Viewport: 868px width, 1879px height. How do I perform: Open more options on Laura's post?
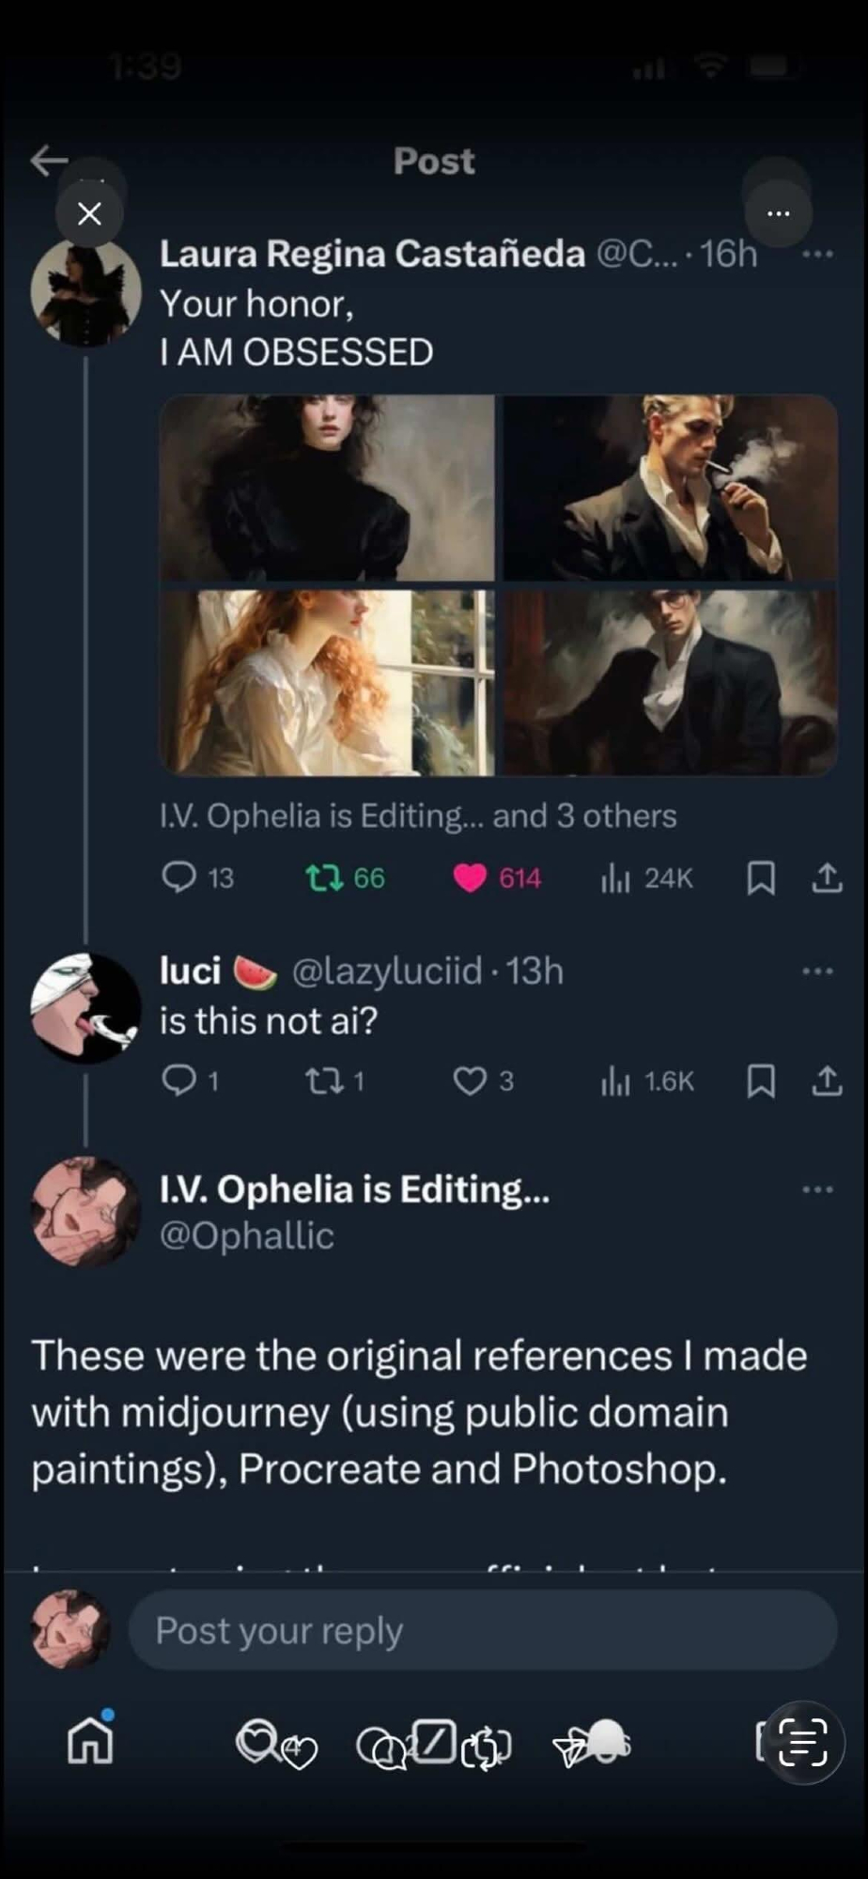click(817, 254)
